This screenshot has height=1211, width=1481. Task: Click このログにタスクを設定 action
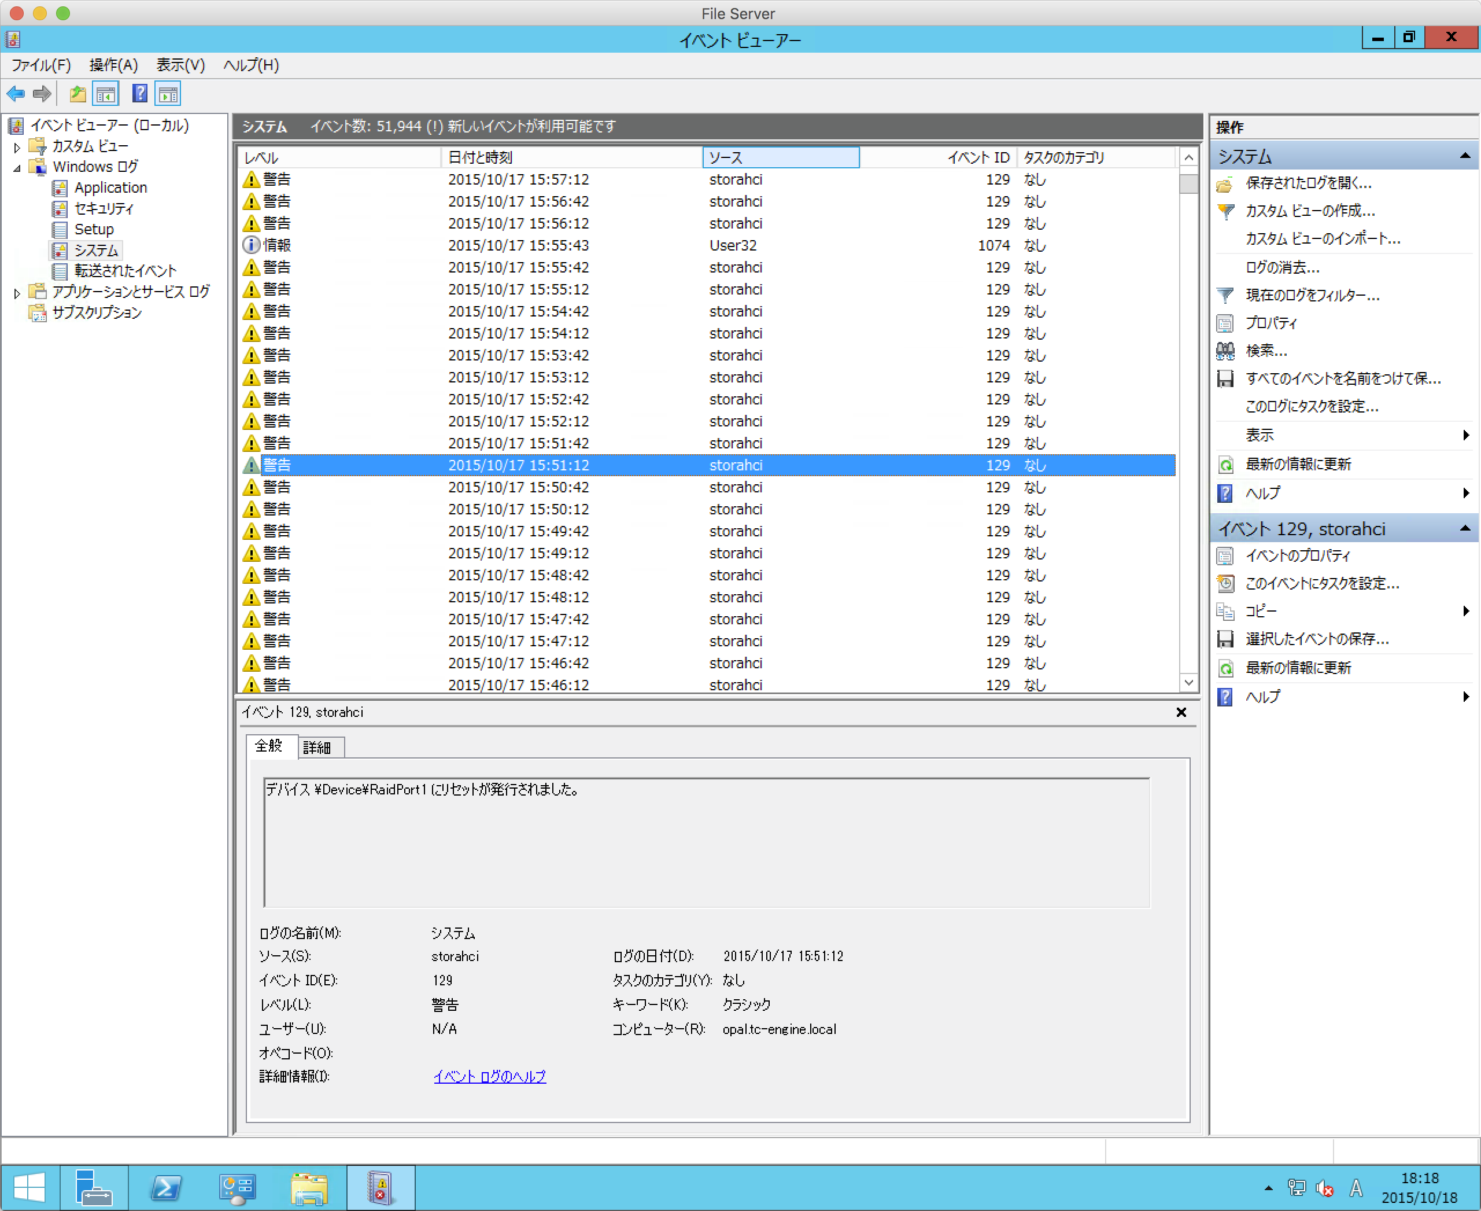point(1312,406)
